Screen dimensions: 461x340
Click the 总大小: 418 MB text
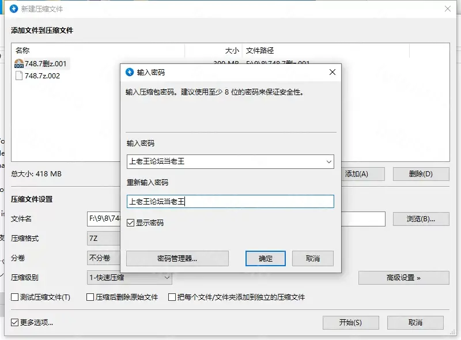tap(36, 174)
